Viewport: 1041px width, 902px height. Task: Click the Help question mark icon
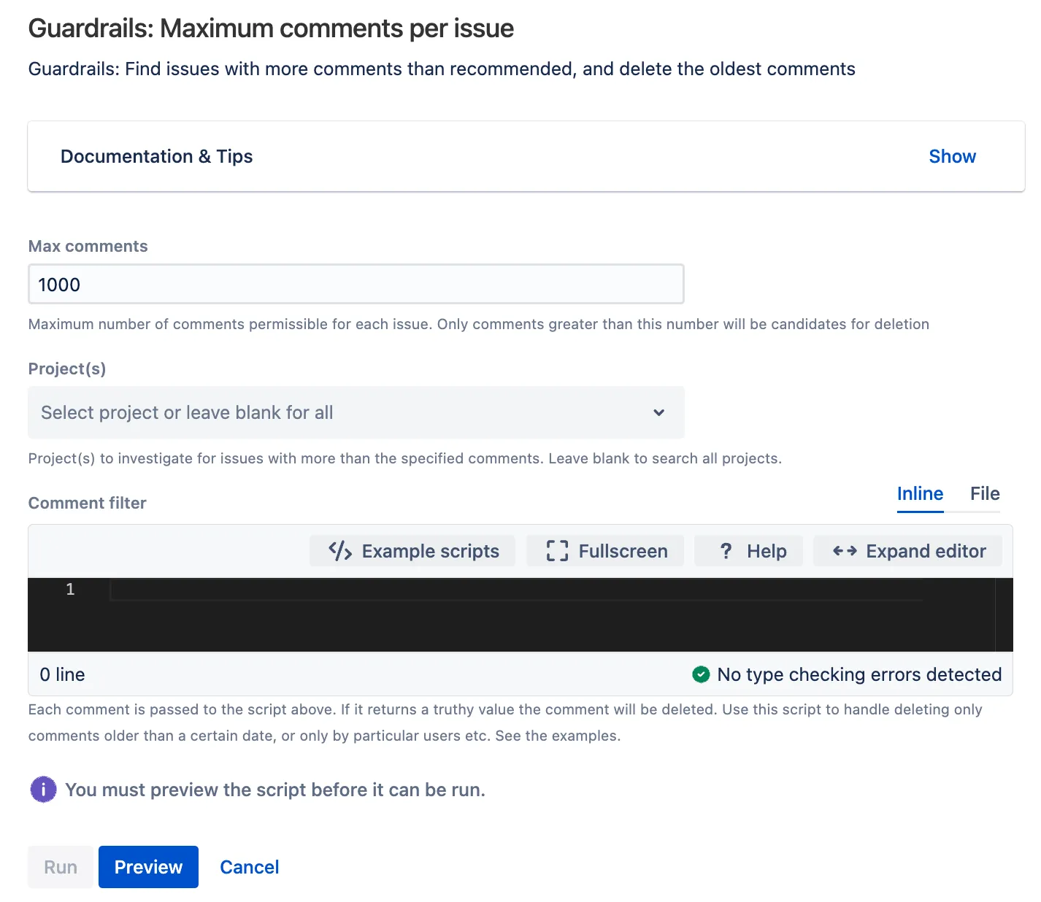click(726, 551)
